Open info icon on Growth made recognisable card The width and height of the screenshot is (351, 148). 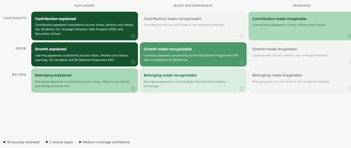pyautogui.click(x=242, y=62)
